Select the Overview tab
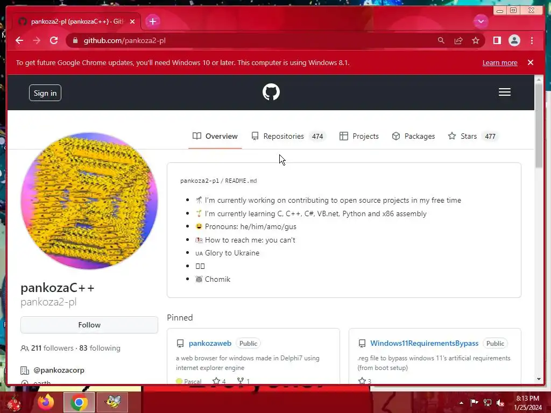 [215, 136]
